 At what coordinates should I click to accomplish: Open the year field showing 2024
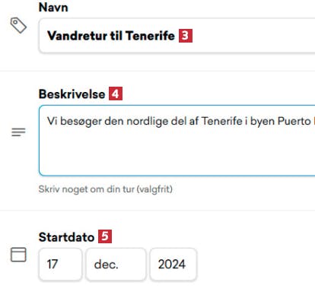173,265
